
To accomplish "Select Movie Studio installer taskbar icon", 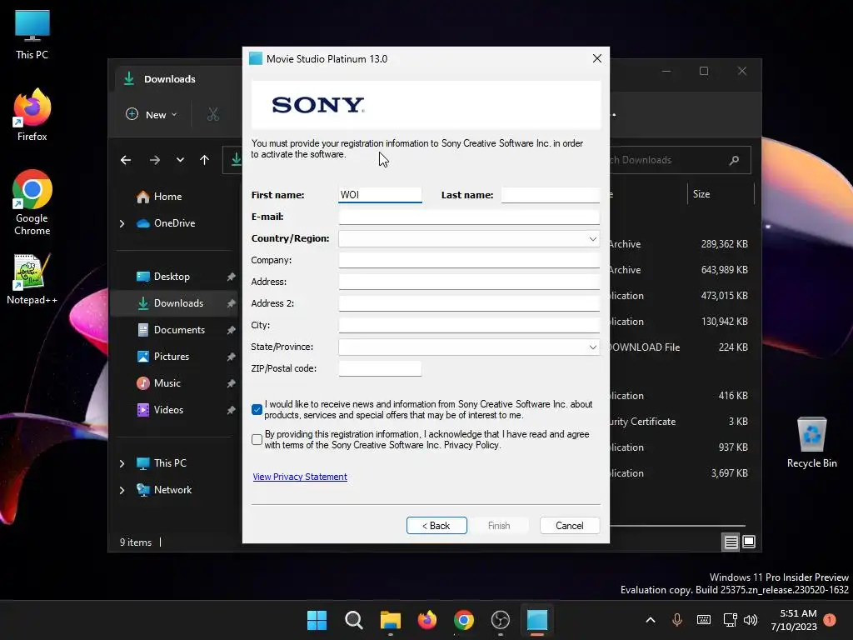I will [x=537, y=620].
